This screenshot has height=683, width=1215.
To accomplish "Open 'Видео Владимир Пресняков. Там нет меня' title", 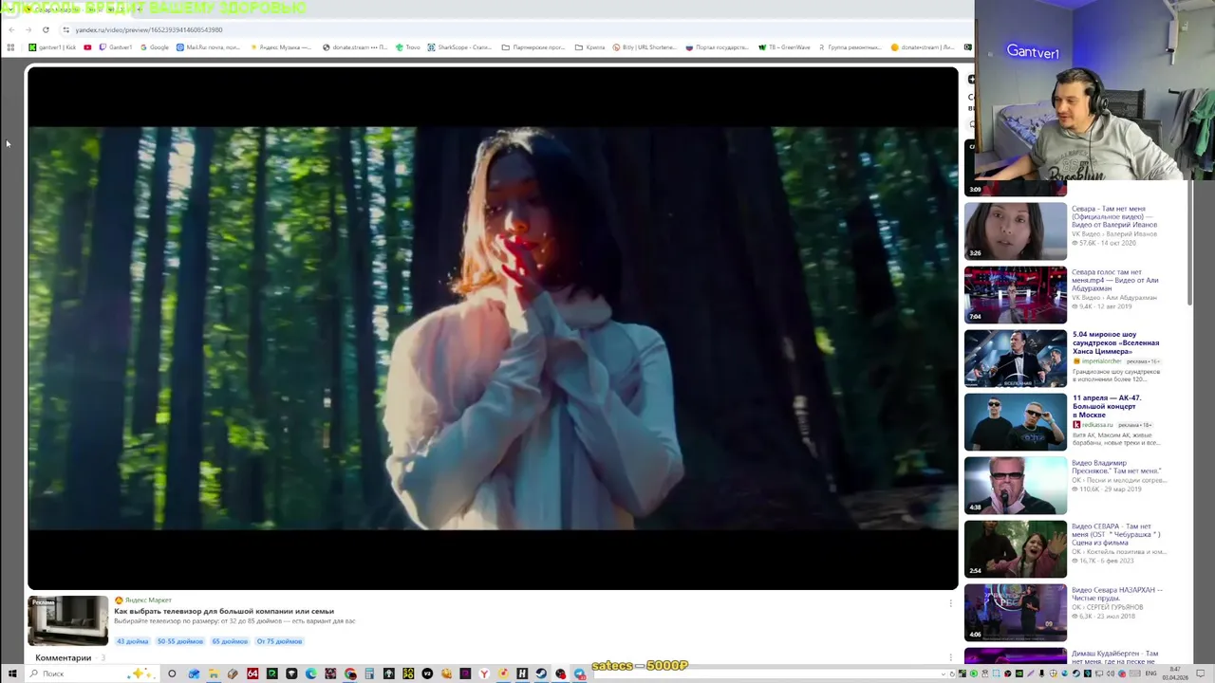I will (x=1116, y=467).
